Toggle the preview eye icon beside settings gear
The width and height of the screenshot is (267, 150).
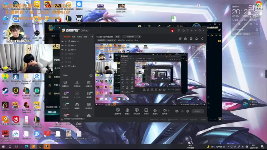[x=182, y=111]
